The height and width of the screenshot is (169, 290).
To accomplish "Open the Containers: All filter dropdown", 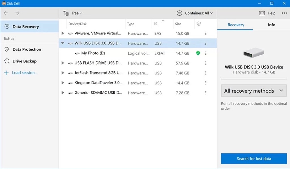I will click(195, 13).
